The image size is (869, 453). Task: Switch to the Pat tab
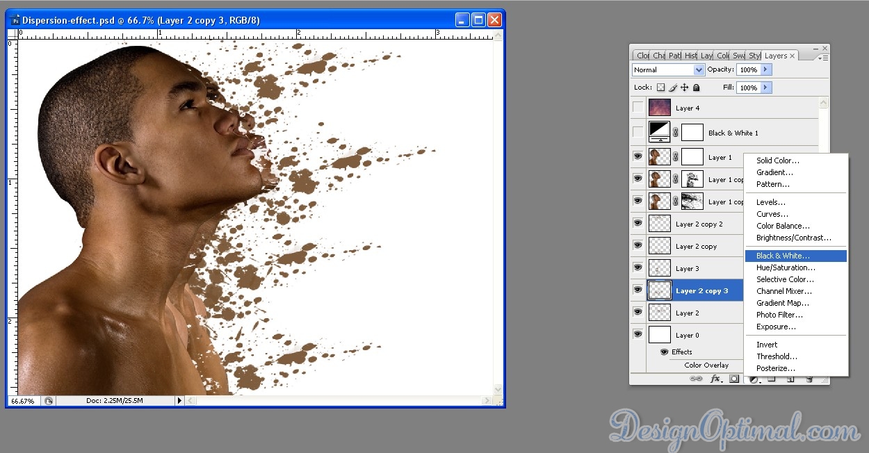coord(674,56)
